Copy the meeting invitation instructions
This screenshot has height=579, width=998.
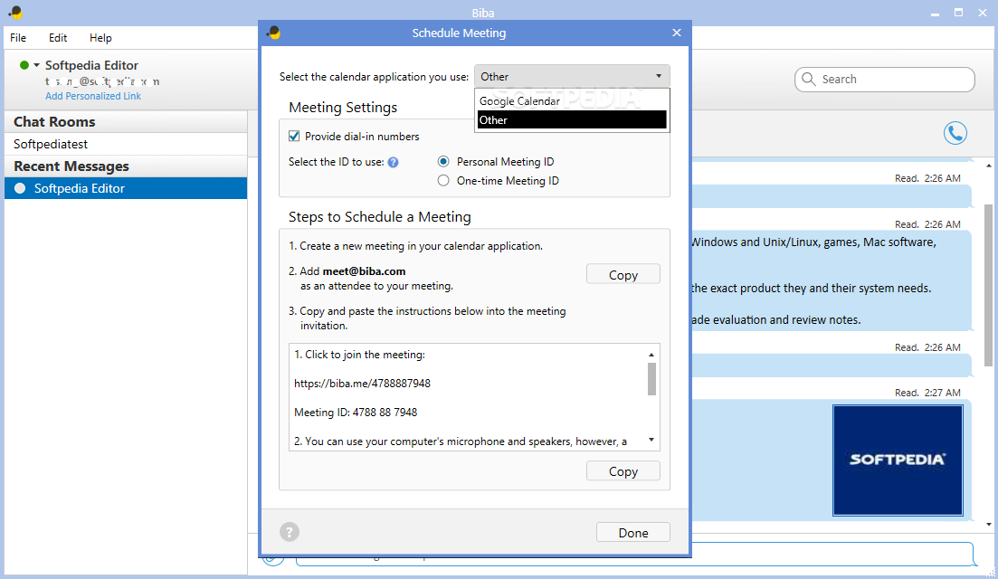623,470
